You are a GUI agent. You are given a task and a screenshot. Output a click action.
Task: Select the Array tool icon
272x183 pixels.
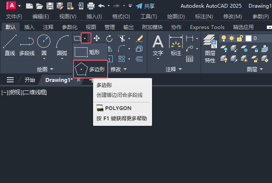click(122, 59)
